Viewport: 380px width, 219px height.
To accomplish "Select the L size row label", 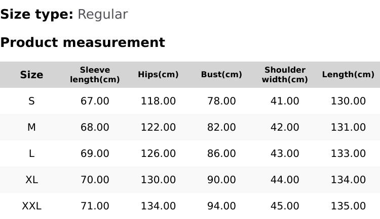I will pyautogui.click(x=31, y=153).
